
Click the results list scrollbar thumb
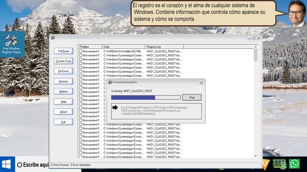pos(256,55)
